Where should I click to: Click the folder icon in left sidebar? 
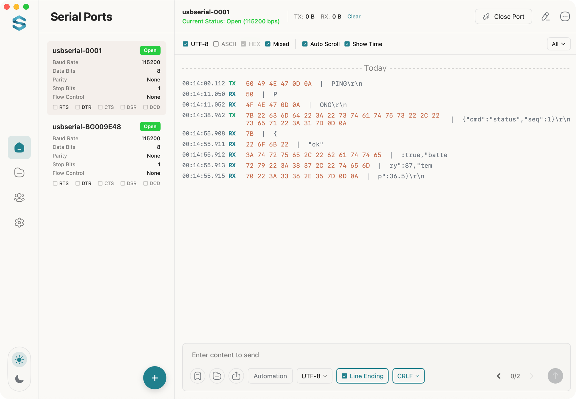(19, 172)
